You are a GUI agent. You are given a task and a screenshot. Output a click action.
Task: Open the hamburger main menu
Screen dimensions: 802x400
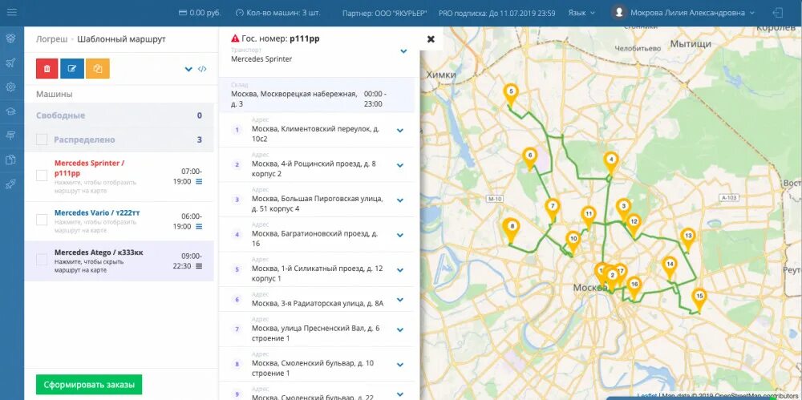[11, 12]
